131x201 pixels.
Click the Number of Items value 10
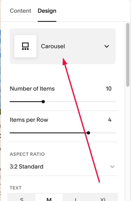click(108, 88)
